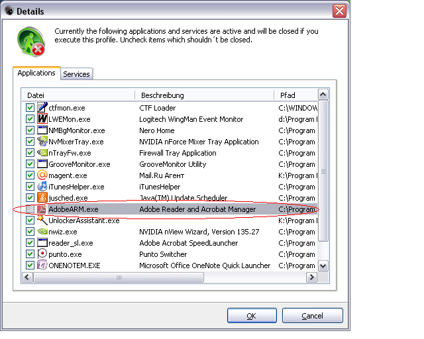The height and width of the screenshot is (339, 424).
Task: Uncheck the nwiz.exe checkbox
Action: [30, 231]
